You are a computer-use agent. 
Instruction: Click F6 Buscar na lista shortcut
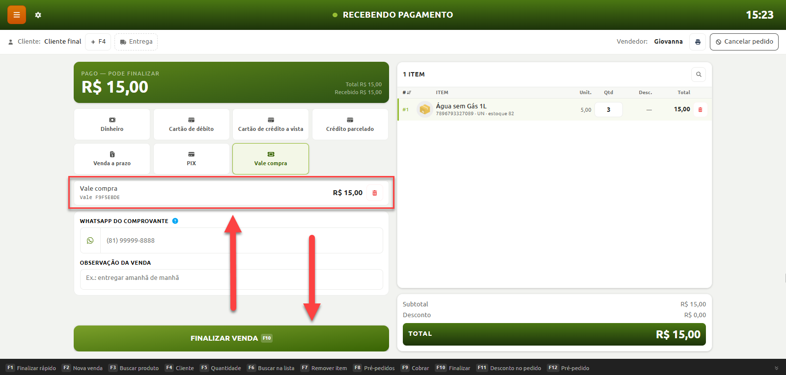(271, 368)
